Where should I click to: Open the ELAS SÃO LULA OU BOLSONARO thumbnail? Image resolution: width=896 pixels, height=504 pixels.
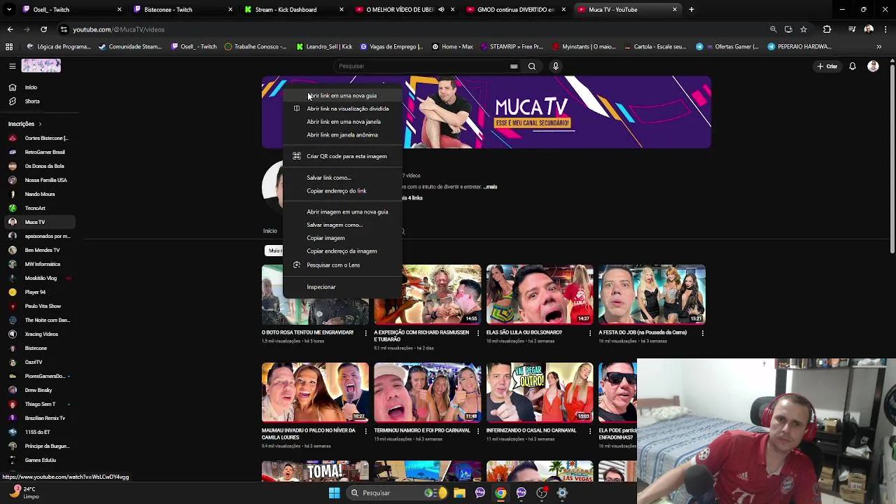point(540,295)
